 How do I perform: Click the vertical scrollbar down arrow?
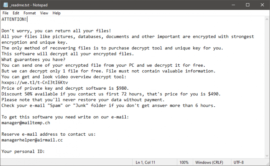pos(267,156)
